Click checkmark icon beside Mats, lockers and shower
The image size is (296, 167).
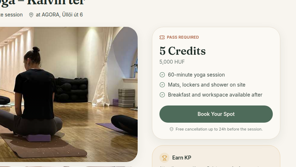click(162, 85)
